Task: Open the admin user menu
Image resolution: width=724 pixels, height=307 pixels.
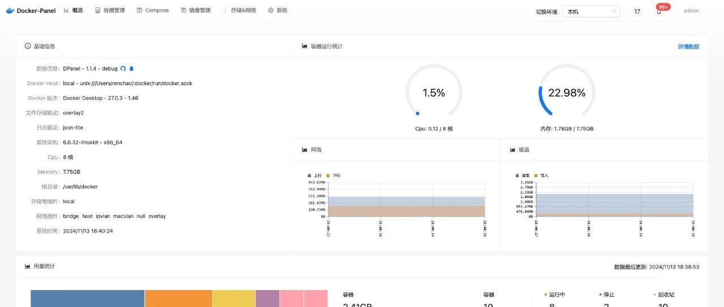Action: [x=691, y=11]
